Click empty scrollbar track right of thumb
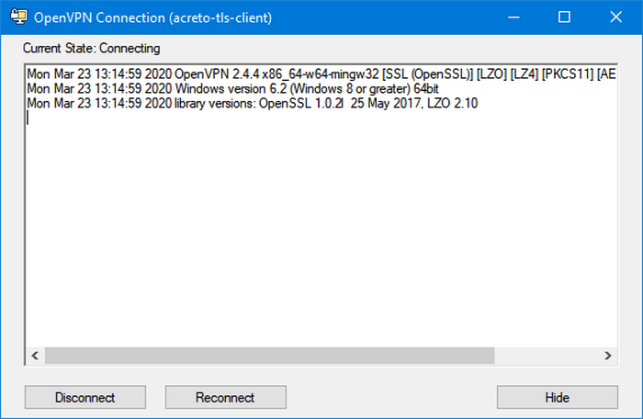The image size is (643, 419). coord(547,356)
